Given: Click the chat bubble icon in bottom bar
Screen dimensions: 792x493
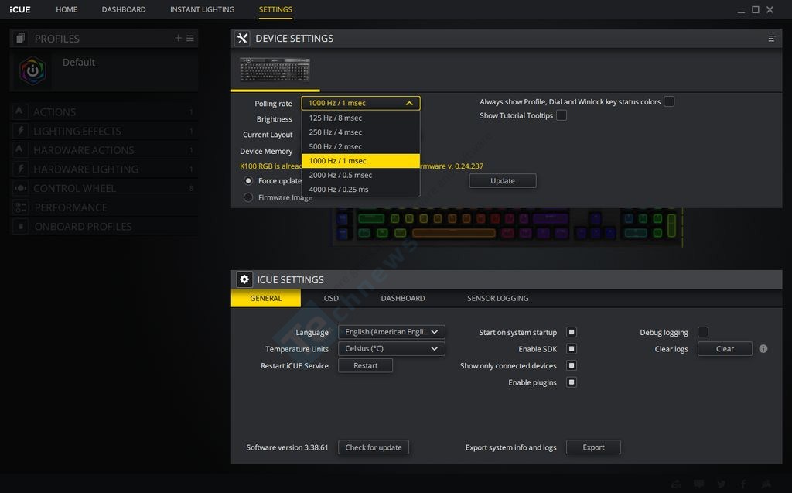Looking at the screenshot, I should point(698,484).
